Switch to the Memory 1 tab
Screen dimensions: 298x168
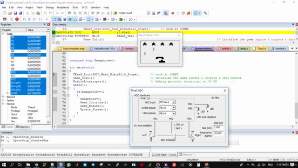pyautogui.click(x=186, y=154)
